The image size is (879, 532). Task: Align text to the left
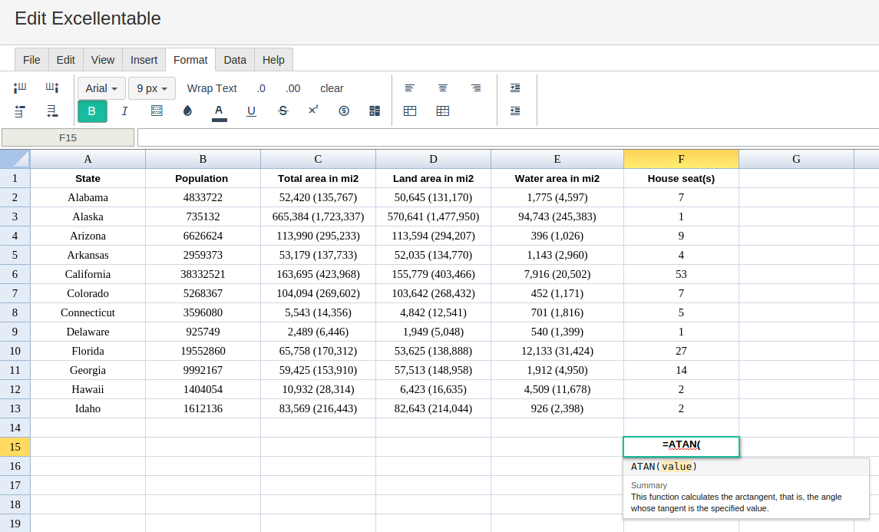click(x=410, y=88)
